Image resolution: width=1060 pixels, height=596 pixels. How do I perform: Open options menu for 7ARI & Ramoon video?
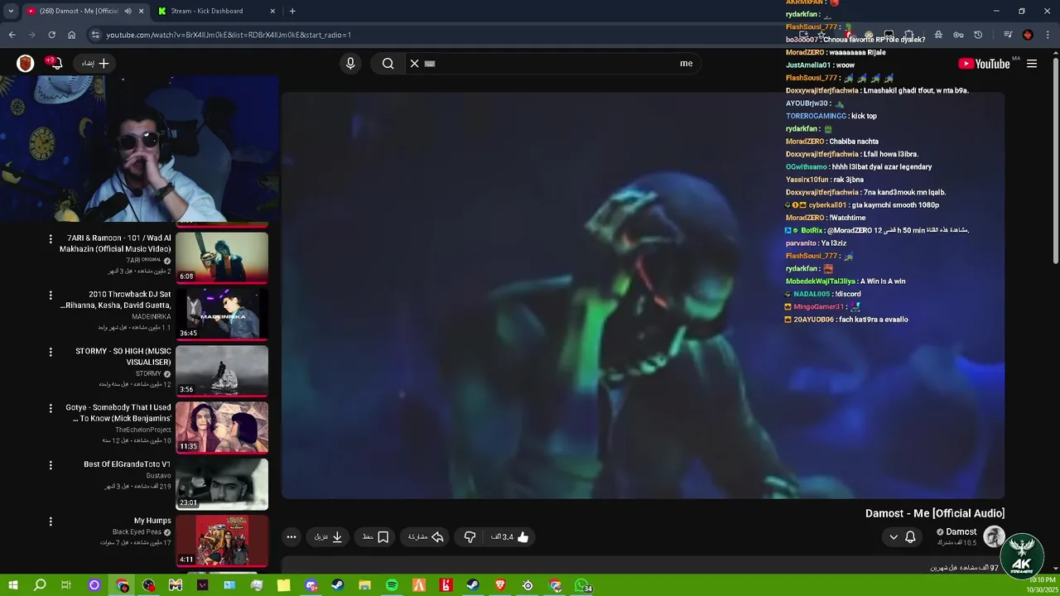pos(51,239)
